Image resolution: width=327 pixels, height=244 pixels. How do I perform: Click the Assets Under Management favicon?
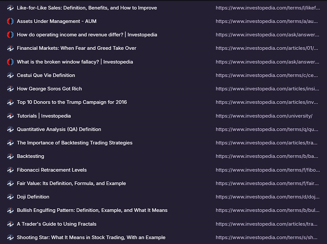click(x=10, y=21)
